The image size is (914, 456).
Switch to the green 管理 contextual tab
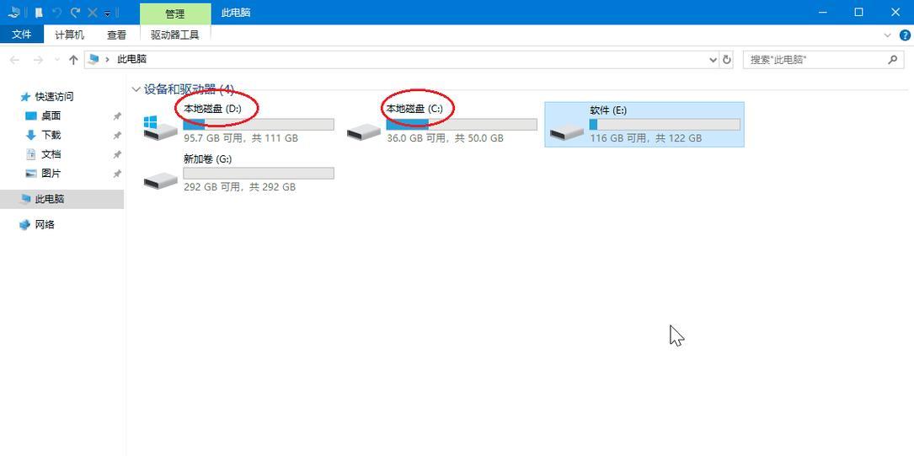pos(175,13)
